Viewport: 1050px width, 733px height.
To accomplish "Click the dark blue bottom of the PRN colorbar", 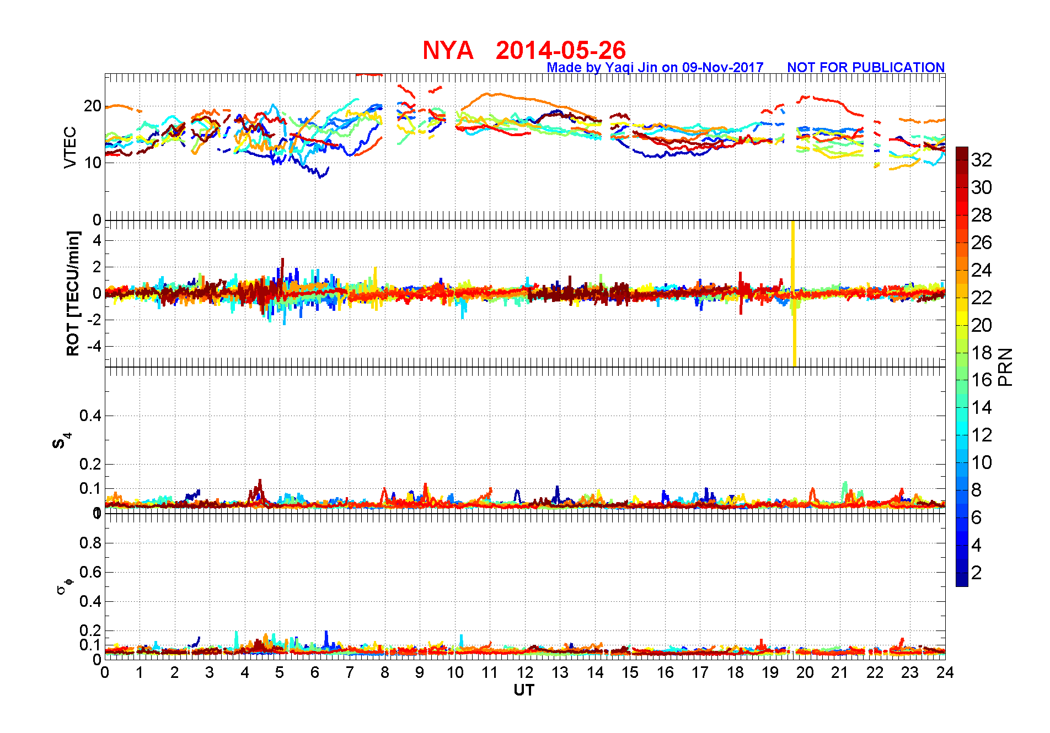I will tap(962, 580).
